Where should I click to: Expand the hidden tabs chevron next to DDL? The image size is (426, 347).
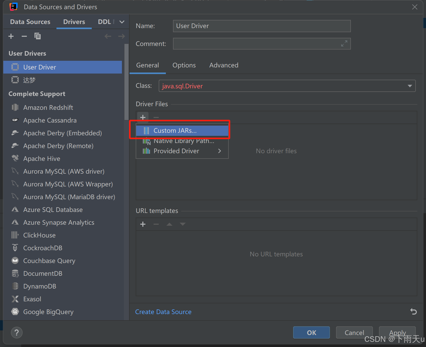point(122,22)
